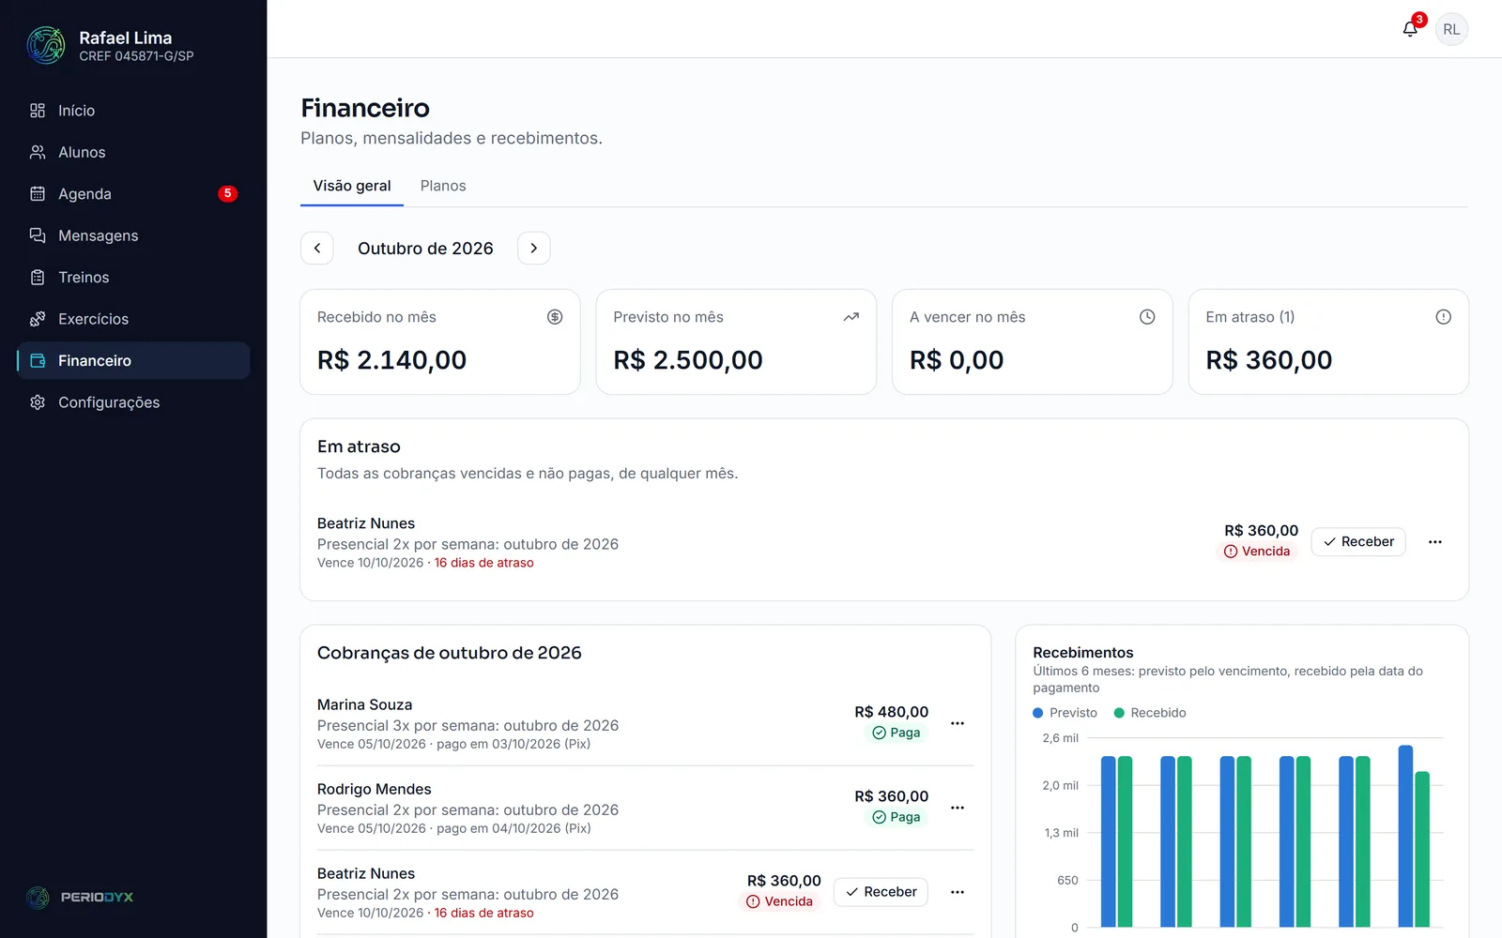
Task: Open Treinos in the sidebar
Action: tap(133, 278)
